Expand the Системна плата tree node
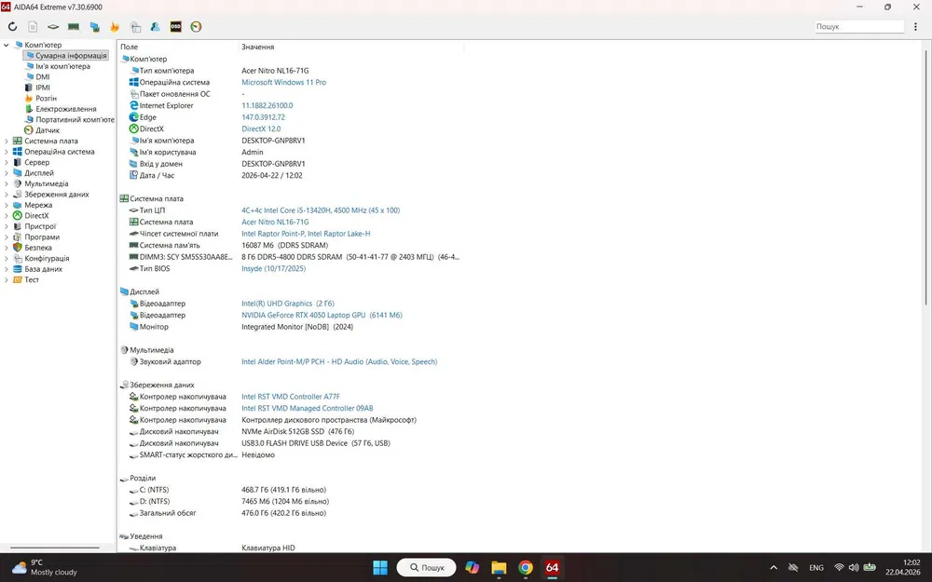This screenshot has width=932, height=582. [x=7, y=141]
